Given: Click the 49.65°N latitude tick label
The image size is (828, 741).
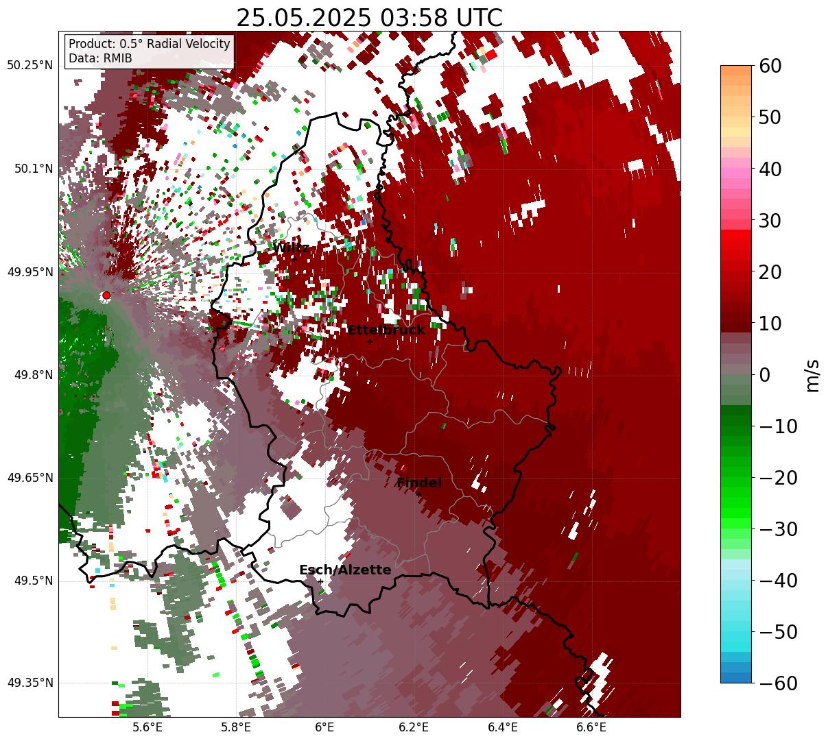Looking at the screenshot, I should (30, 478).
